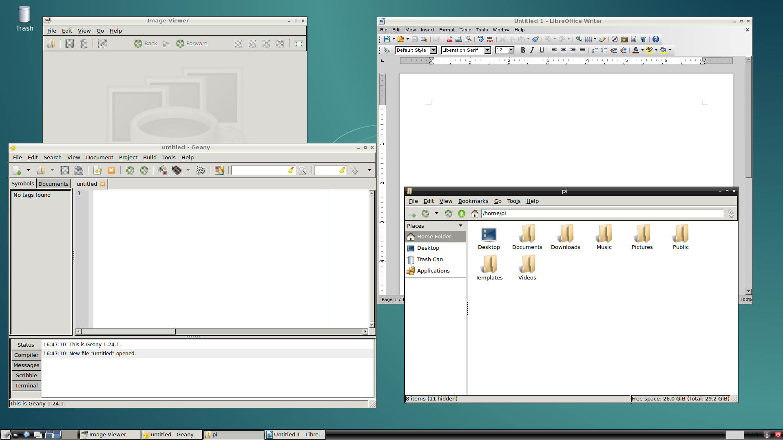This screenshot has height=440, width=783.
Task: Open build options dropdown arrow in Geany
Action: [x=188, y=170]
